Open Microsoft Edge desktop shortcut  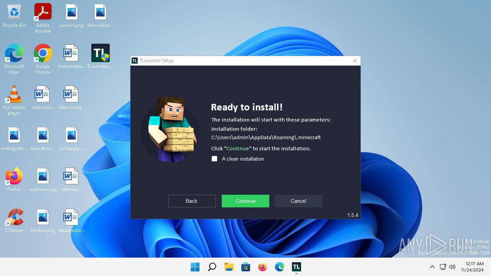click(x=14, y=59)
